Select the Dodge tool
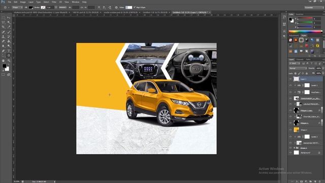This screenshot has height=183, width=325. (x=9, y=46)
